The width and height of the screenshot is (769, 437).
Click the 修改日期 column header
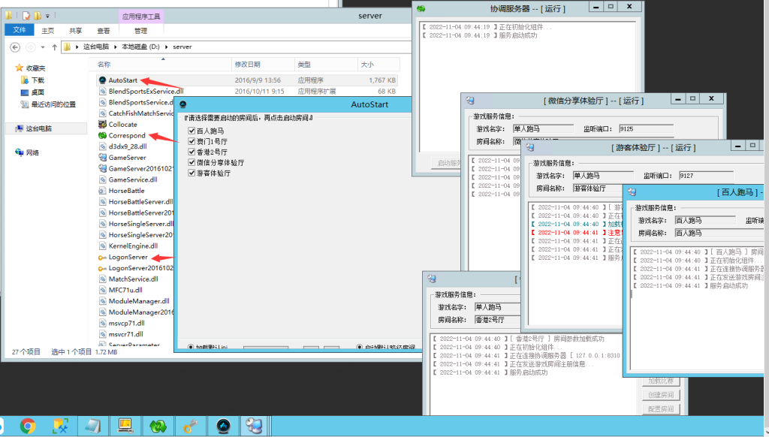[x=248, y=65]
